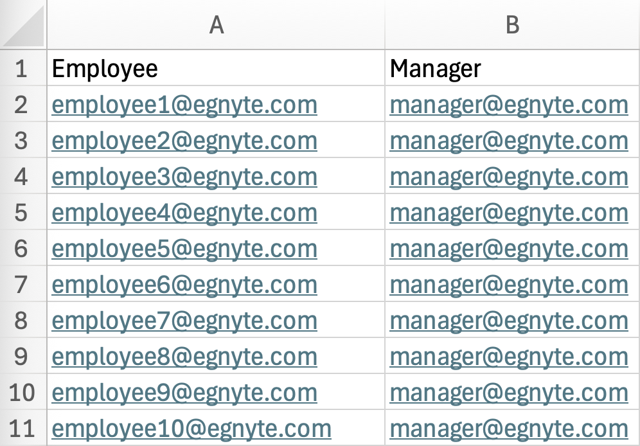The width and height of the screenshot is (640, 446).
Task: Follow the employee7@egnyte.com hyperlink
Action: pos(184,321)
